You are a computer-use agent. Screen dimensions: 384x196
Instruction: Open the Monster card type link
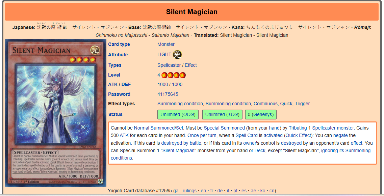click(x=166, y=44)
